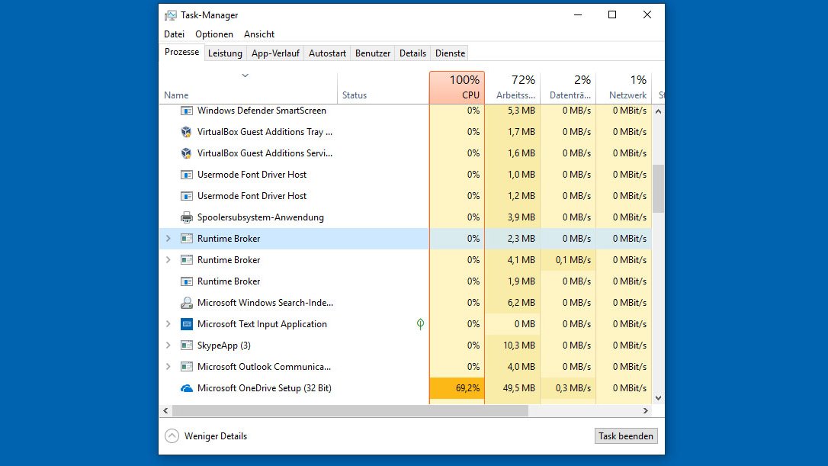828x466 pixels.
Task: Expand the highlighted Runtime Broker group
Action: (168, 238)
